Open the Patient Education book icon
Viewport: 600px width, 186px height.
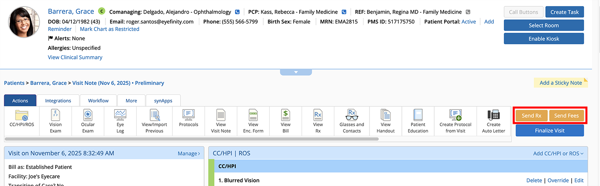(x=418, y=116)
